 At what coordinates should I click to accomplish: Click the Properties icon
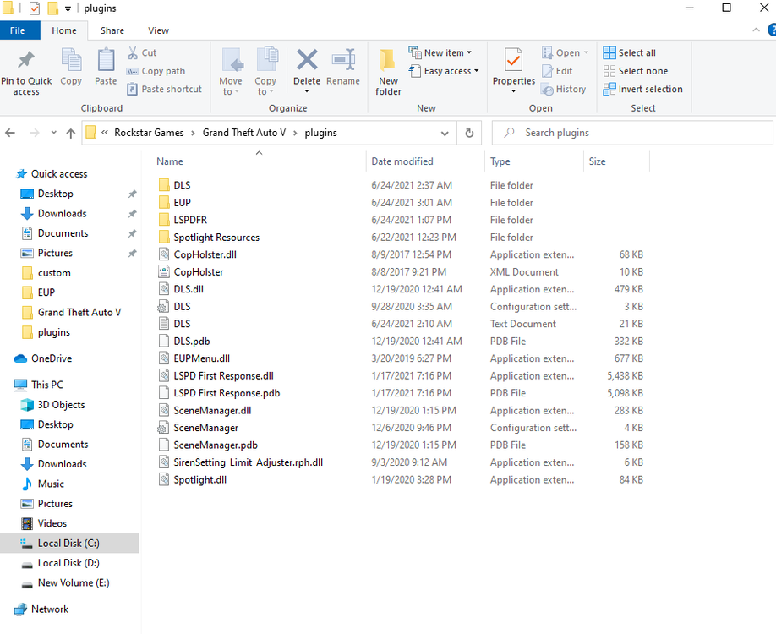513,60
